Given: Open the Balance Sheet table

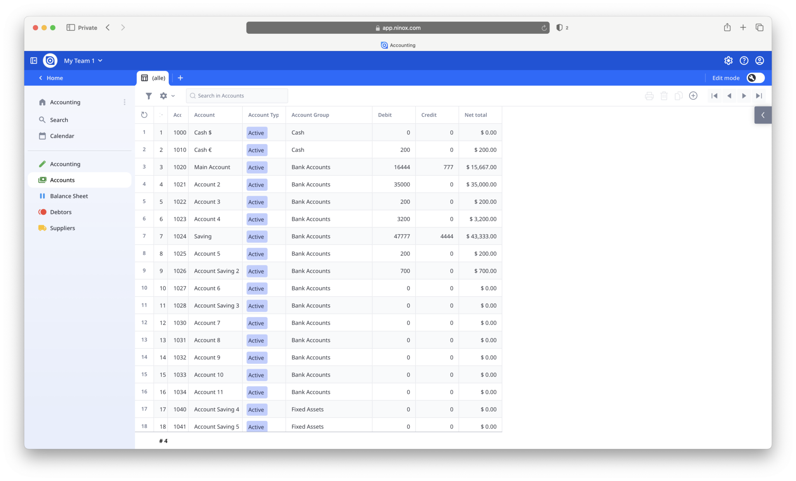Looking at the screenshot, I should [69, 196].
